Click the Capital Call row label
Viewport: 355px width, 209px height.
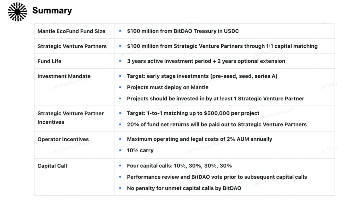pos(52,166)
